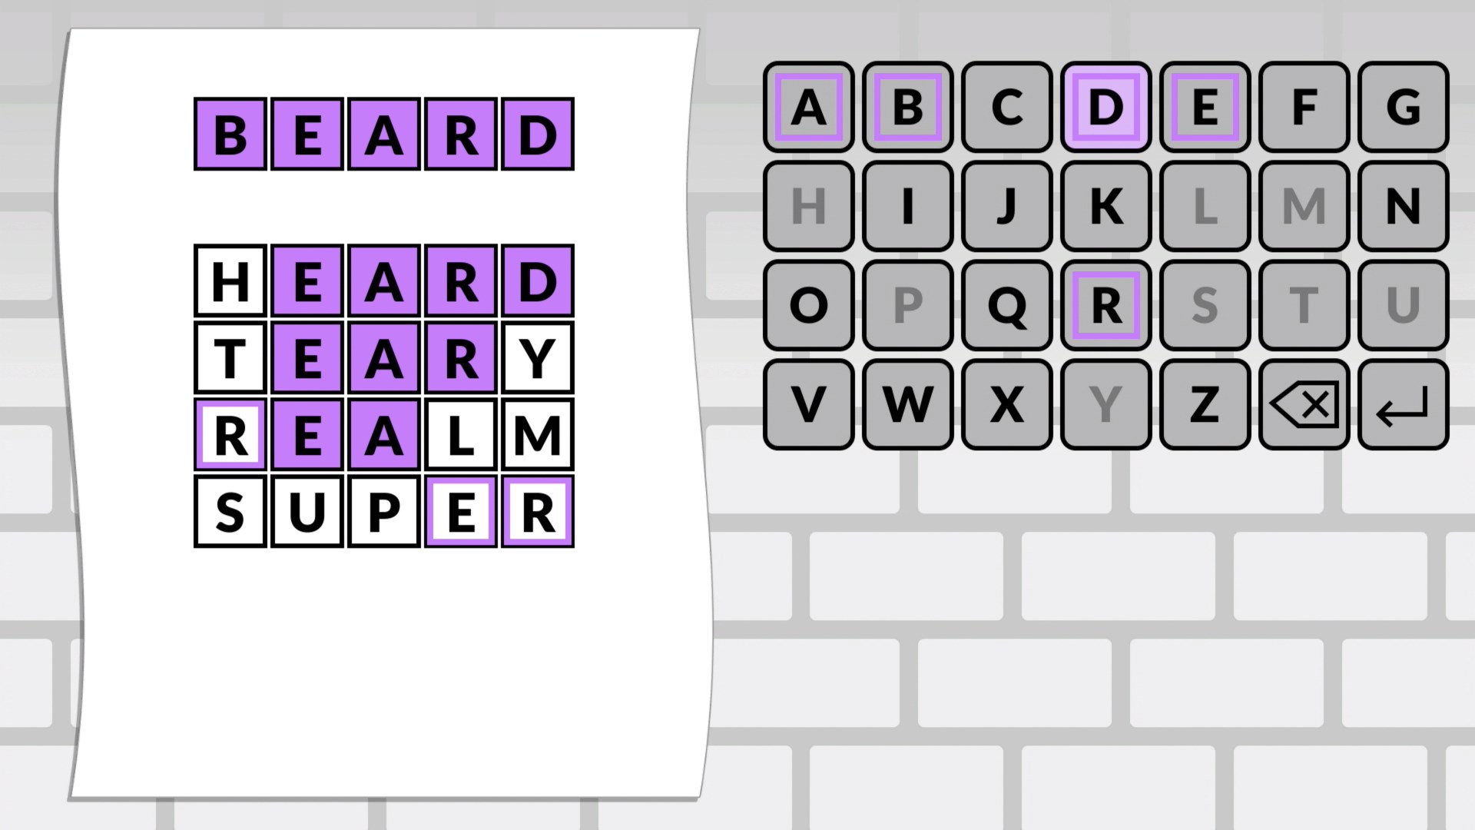Viewport: 1475px width, 830px height.
Task: Select letter R on keyboard
Action: [1103, 306]
